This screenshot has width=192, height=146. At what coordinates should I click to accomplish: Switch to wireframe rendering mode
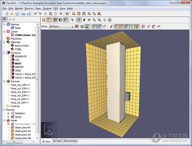click(x=44, y=20)
